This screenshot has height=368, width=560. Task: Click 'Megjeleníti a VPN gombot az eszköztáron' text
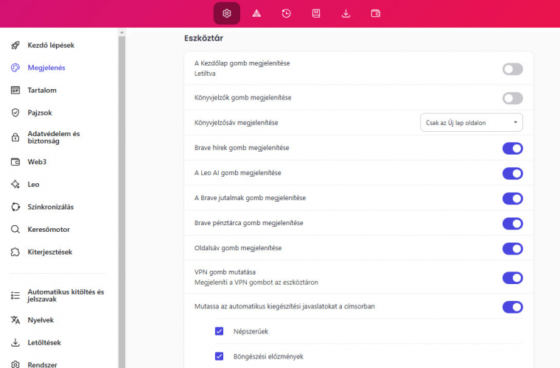[256, 283]
